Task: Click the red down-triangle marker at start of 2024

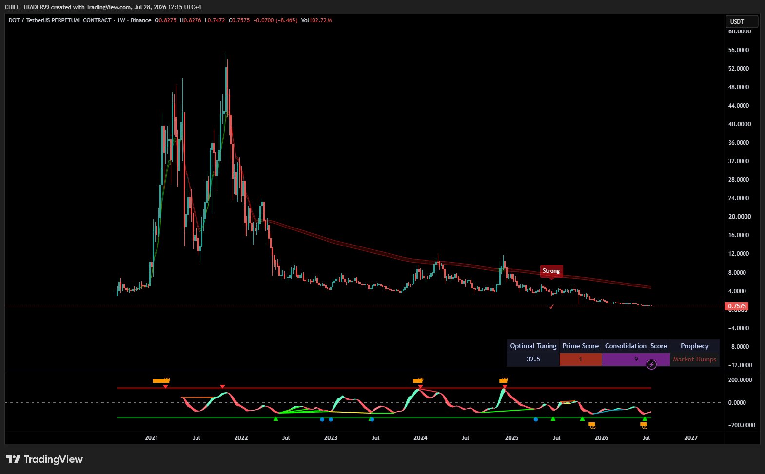Action: tap(420, 387)
